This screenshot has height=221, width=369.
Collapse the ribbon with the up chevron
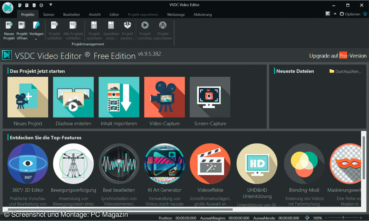click(x=335, y=14)
